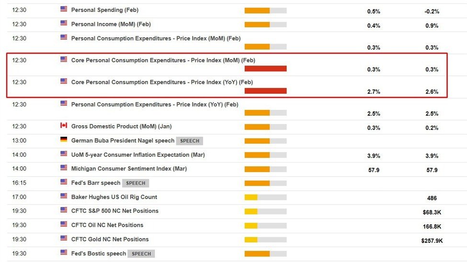Click the Canadian flag beside Gross Domestic Product
Viewport: 467px width, 262px height.
pyautogui.click(x=64, y=126)
